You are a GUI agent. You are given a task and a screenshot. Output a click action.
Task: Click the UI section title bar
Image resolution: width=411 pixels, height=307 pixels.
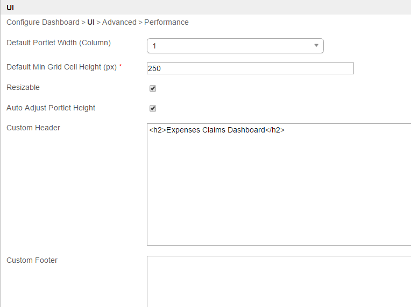205,8
